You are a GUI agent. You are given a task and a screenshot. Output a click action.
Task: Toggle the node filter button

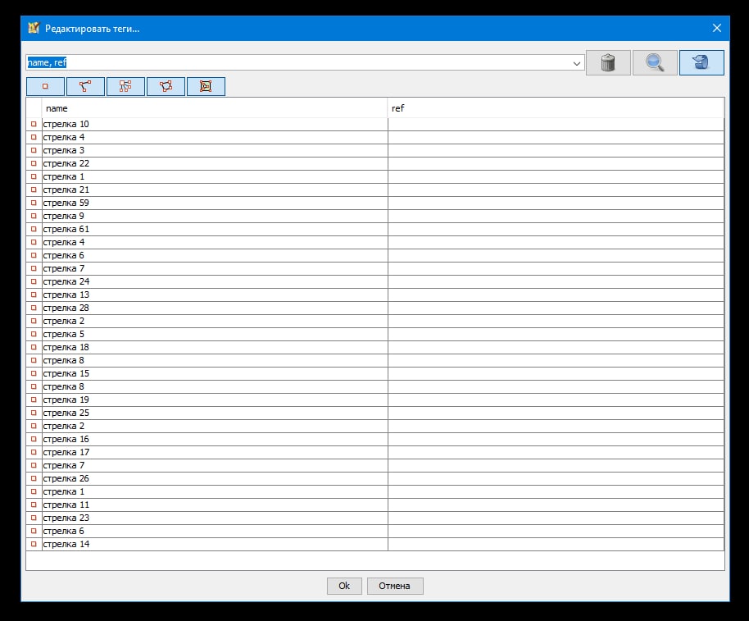click(45, 86)
